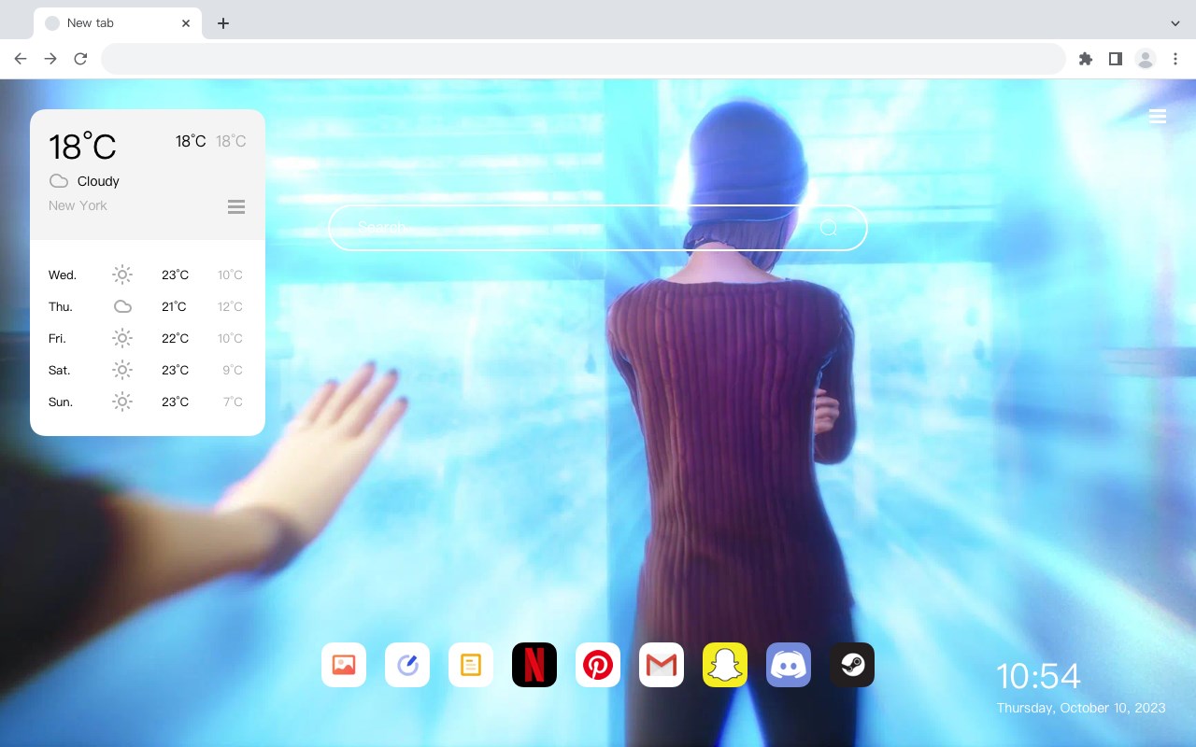Open the browser profile avatar

[1146, 59]
